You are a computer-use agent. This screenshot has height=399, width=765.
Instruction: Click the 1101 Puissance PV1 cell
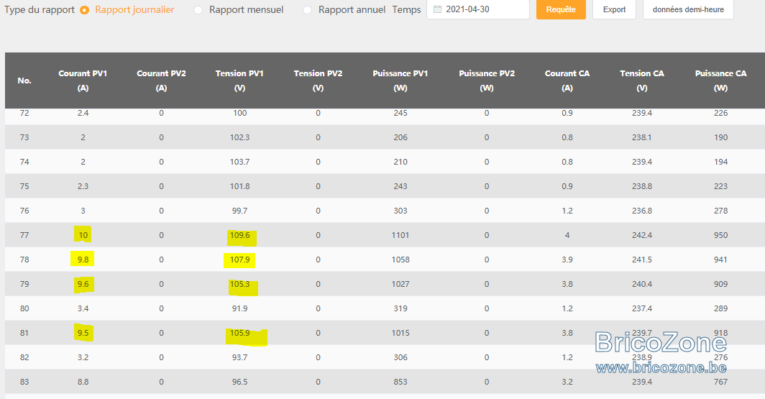pos(400,235)
